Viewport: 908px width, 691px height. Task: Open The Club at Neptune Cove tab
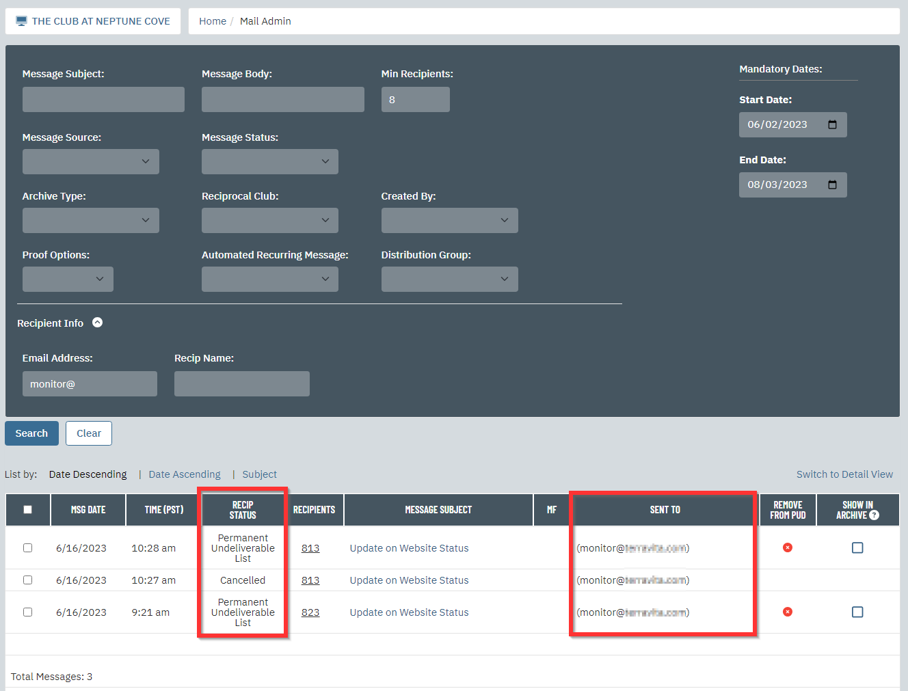[93, 21]
